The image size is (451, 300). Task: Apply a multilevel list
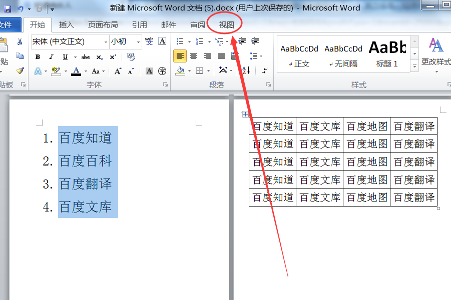point(219,41)
